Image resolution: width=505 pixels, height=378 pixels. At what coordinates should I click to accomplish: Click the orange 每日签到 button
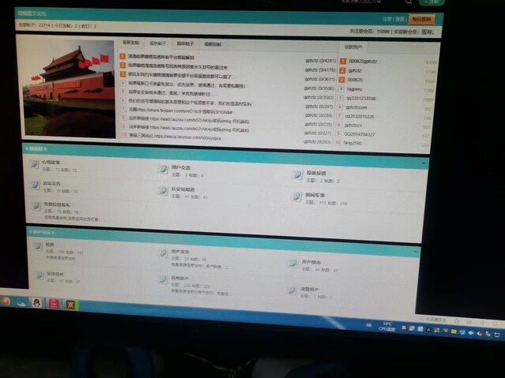pos(421,19)
